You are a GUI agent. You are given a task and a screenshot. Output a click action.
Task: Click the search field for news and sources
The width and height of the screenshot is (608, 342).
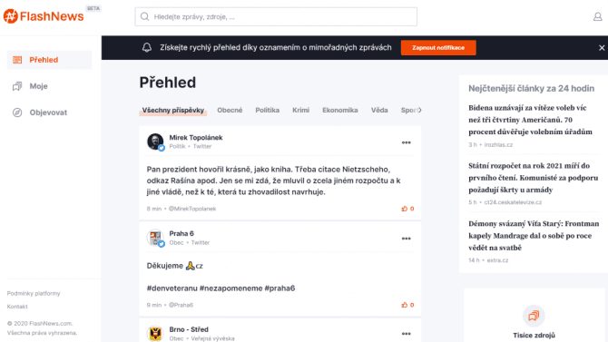click(276, 16)
